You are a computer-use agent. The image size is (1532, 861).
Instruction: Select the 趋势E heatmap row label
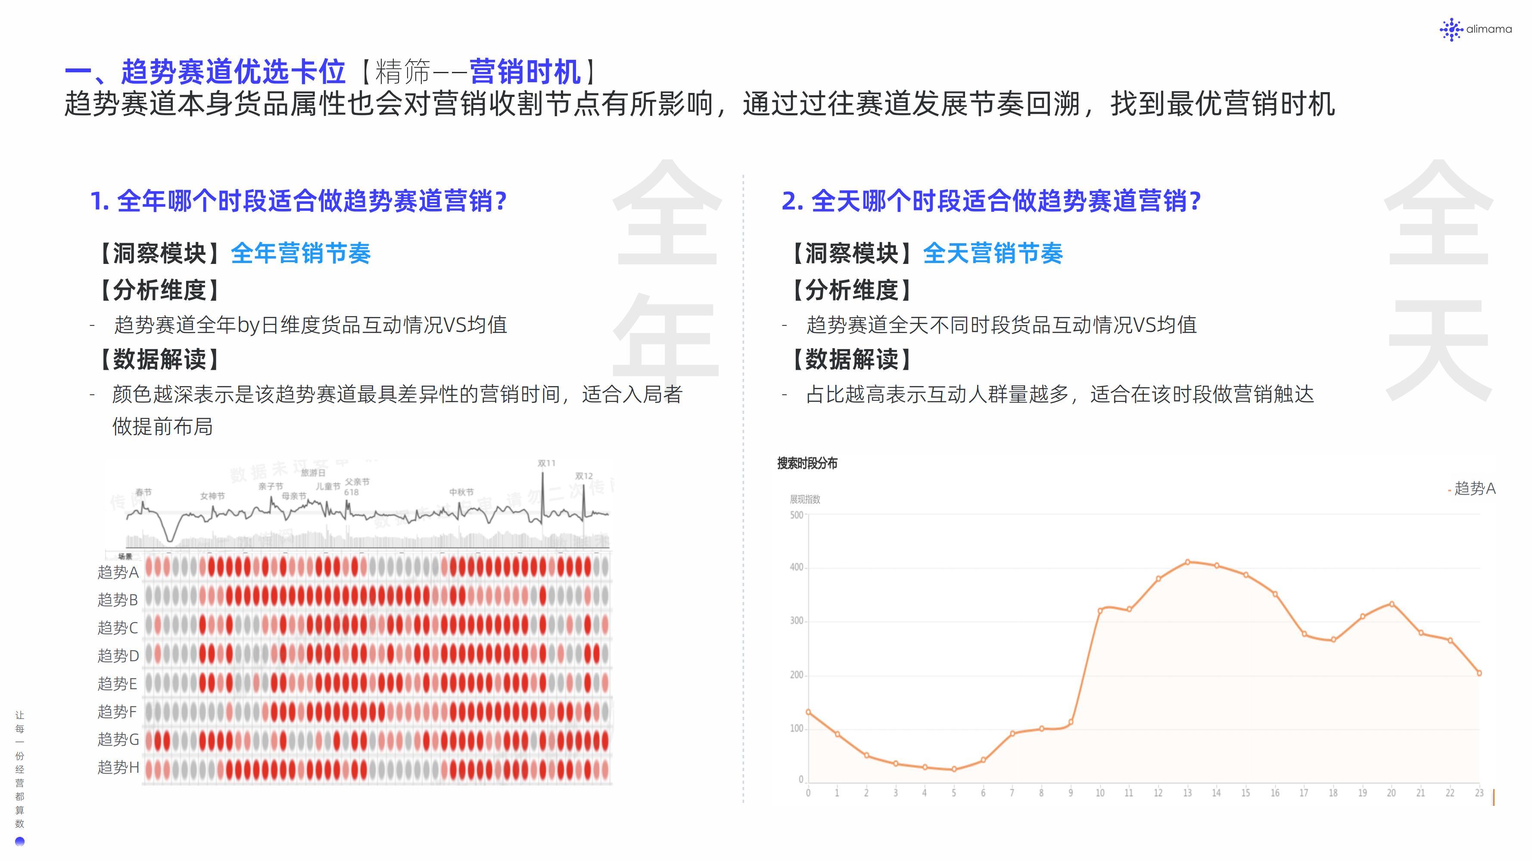pyautogui.click(x=118, y=684)
